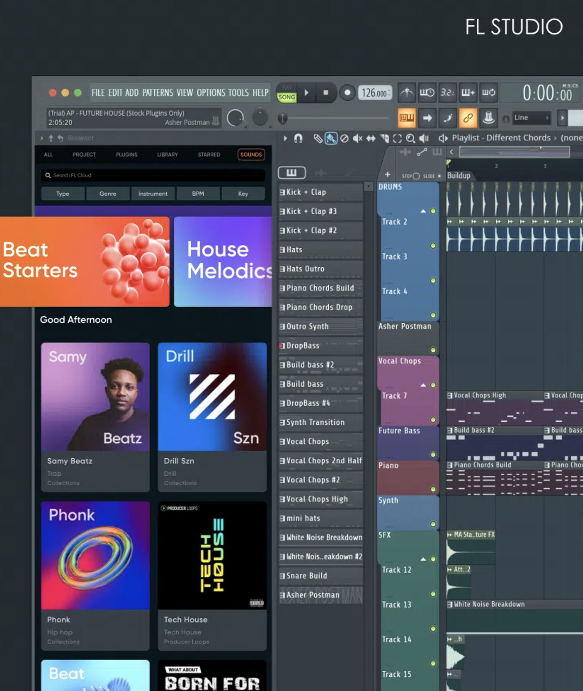Open the Line snap dropdown
The height and width of the screenshot is (691, 583).
pyautogui.click(x=531, y=118)
